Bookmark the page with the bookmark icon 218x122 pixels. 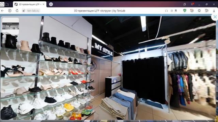[x=176, y=11]
